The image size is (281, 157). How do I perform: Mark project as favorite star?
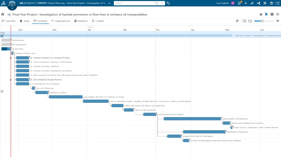point(261,14)
